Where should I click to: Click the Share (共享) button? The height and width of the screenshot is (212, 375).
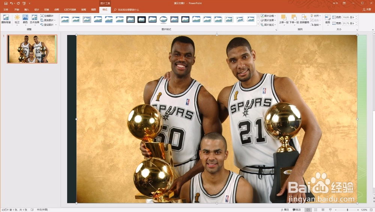(367, 10)
